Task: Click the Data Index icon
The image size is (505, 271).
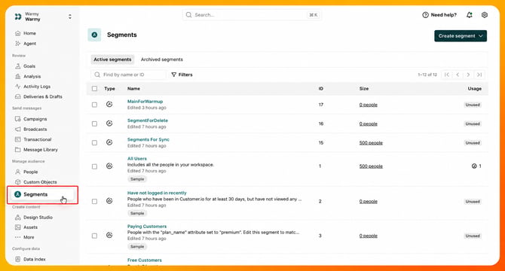Action: click(18, 259)
